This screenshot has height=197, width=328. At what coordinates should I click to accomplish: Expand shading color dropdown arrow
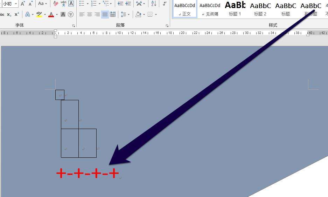pyautogui.click(x=144, y=15)
